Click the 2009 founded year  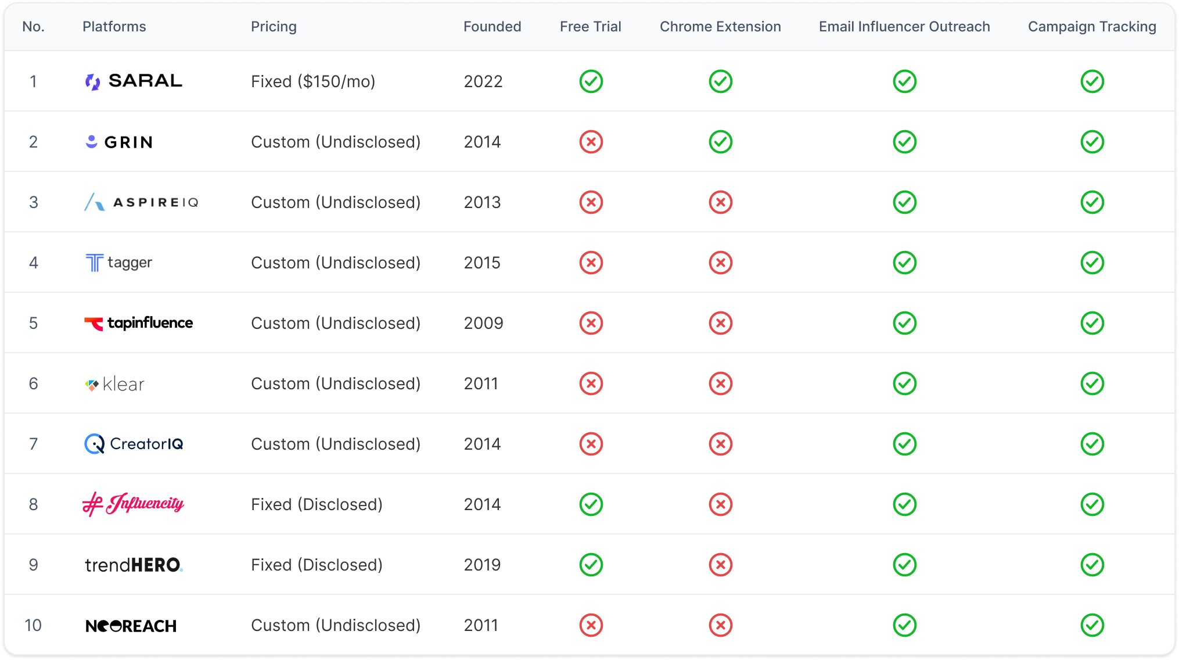click(483, 323)
